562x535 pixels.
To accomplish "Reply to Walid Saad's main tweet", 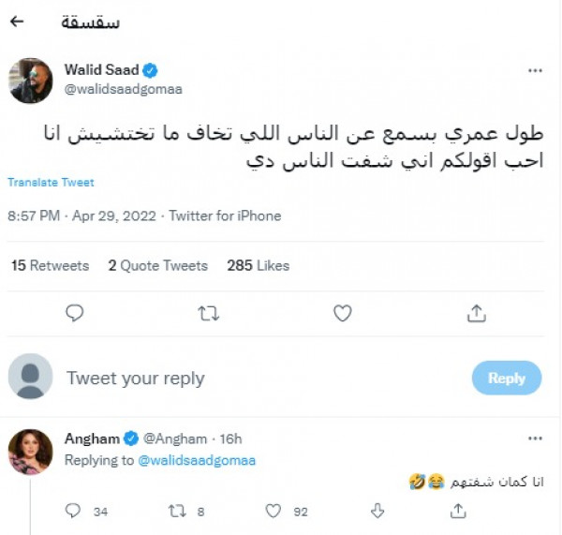I will [x=75, y=313].
